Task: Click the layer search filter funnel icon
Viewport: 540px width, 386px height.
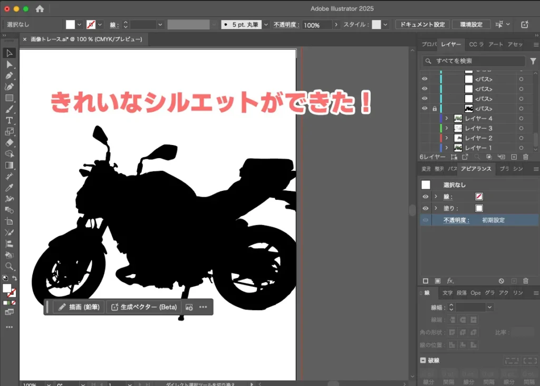Action: (x=533, y=62)
